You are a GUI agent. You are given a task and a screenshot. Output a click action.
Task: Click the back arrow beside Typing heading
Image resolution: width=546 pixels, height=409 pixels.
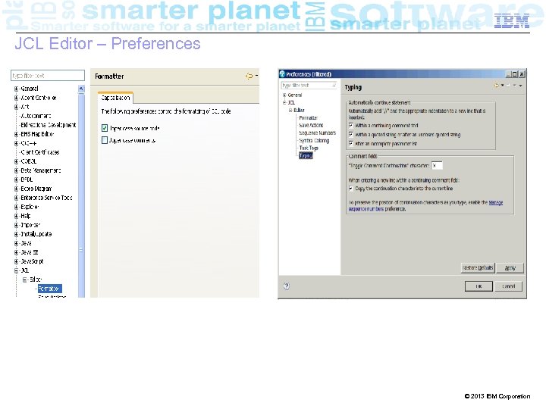[x=497, y=85]
